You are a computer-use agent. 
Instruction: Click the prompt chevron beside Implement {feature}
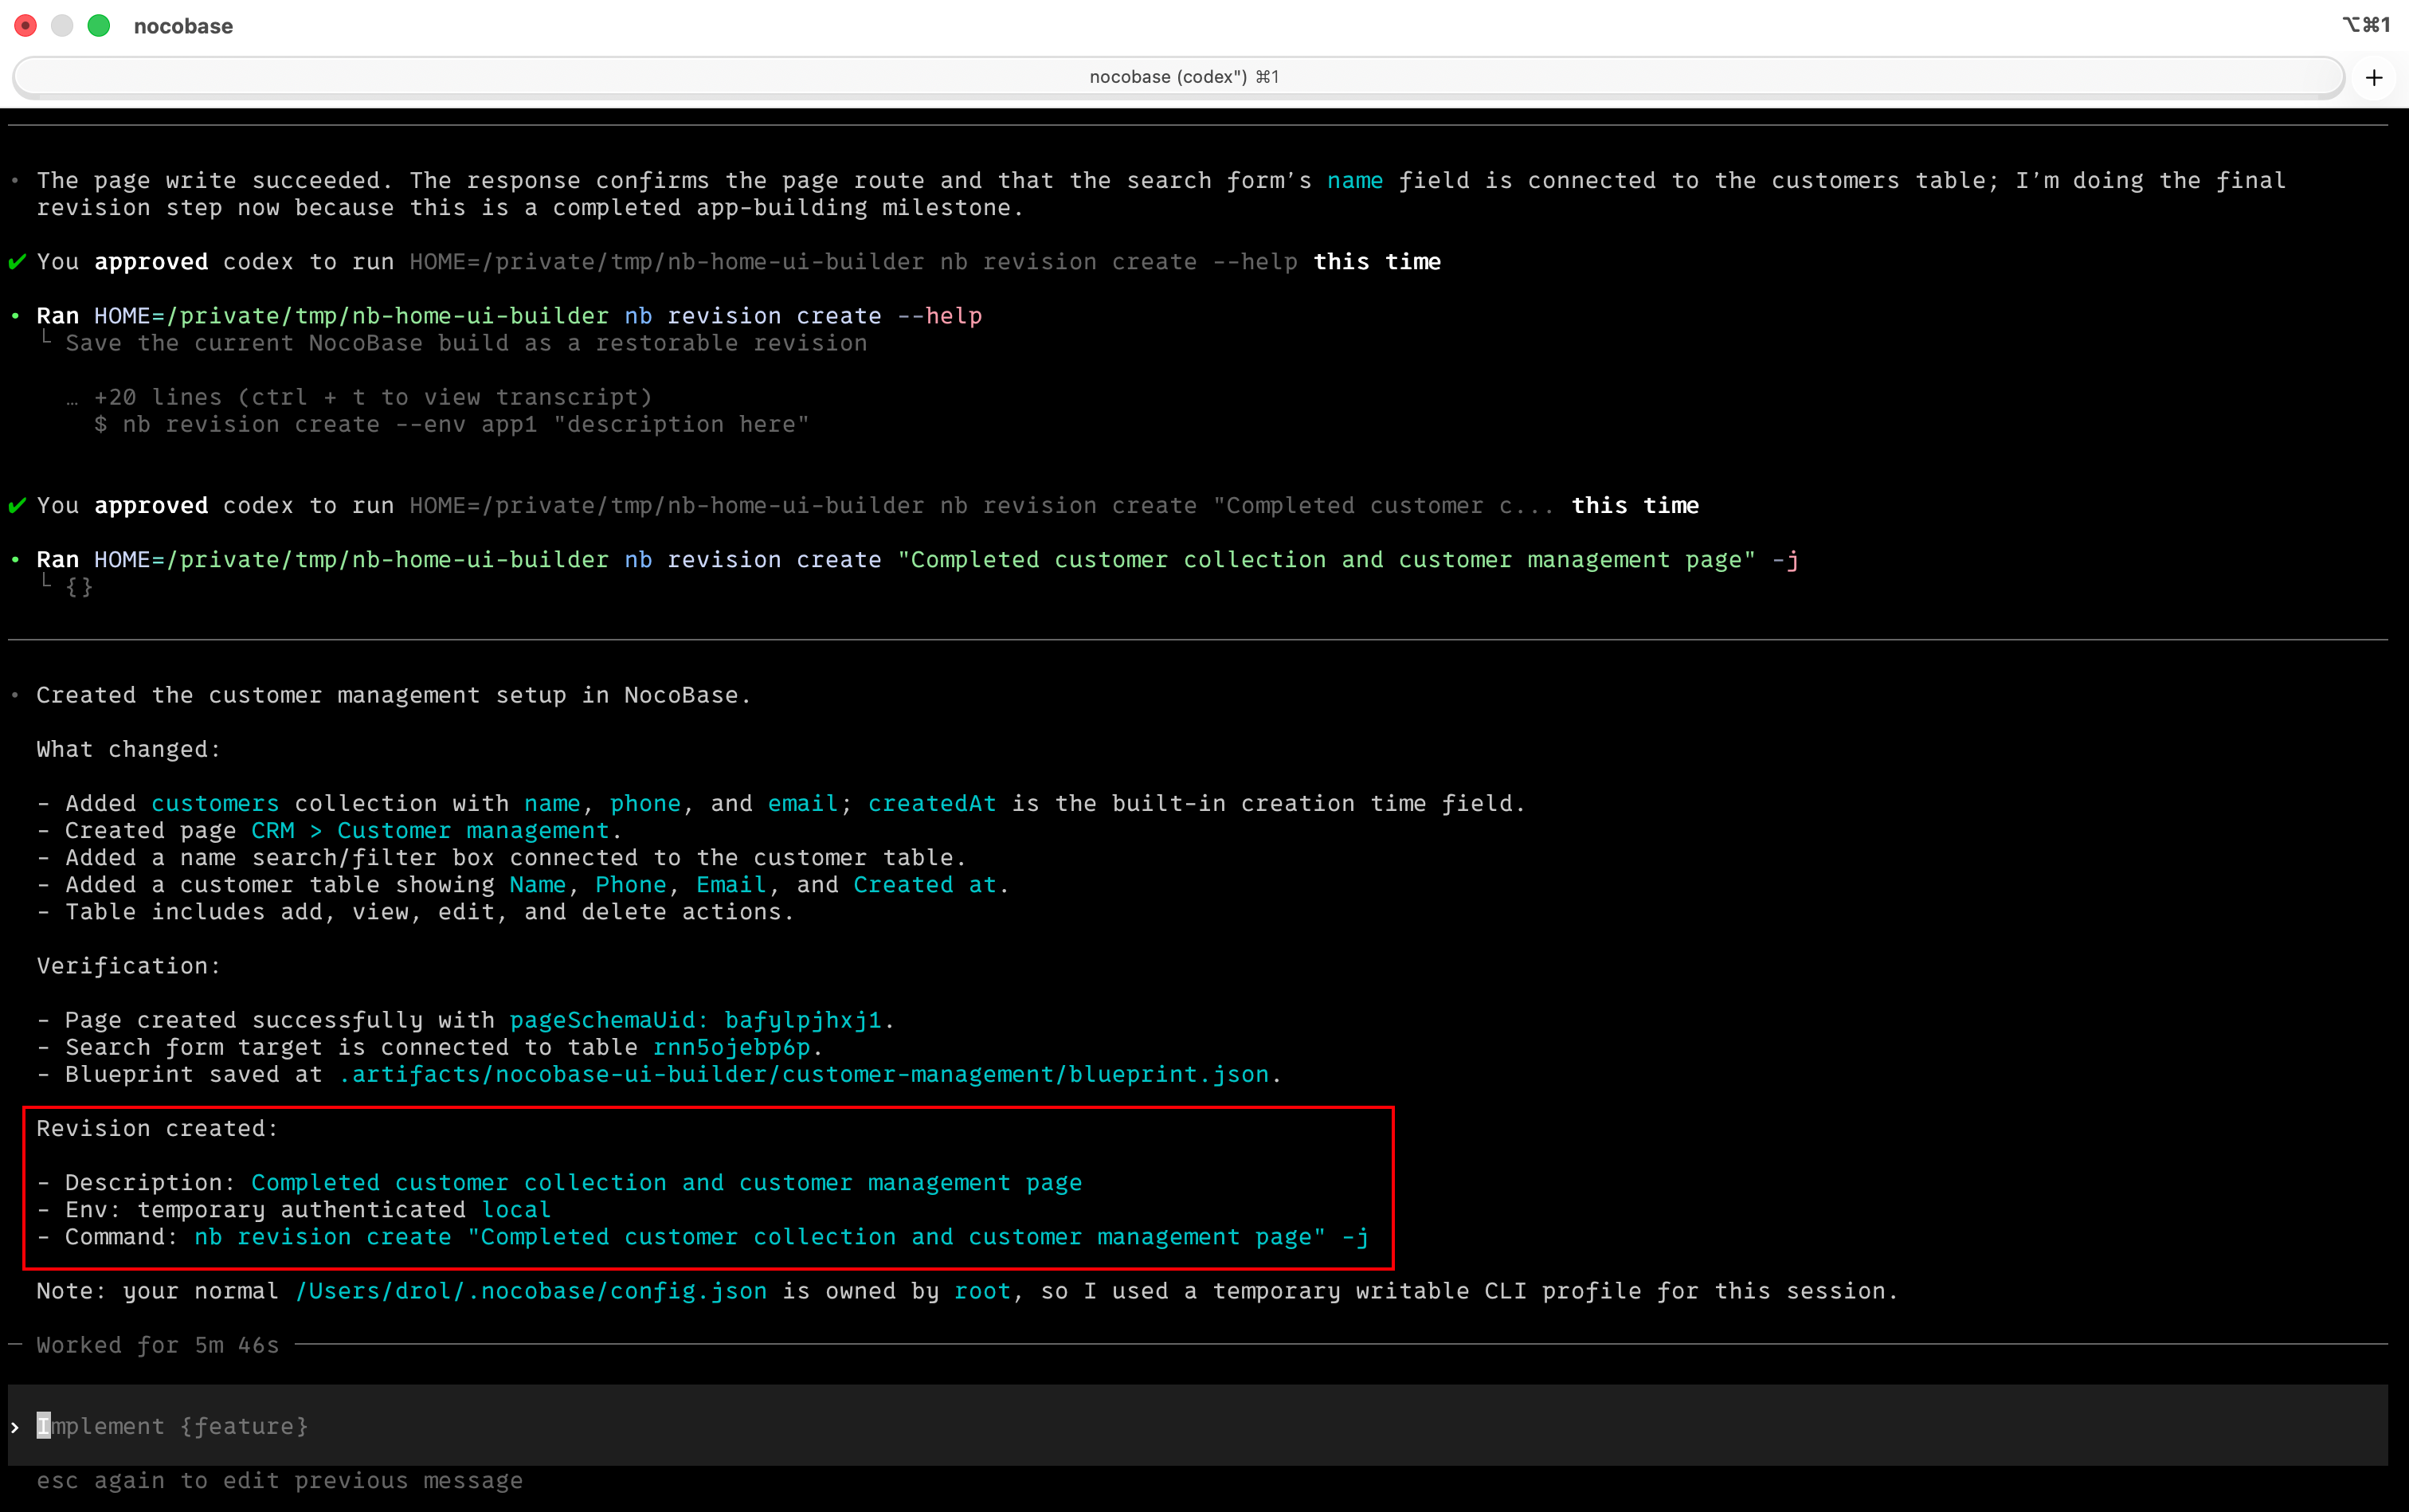pyautogui.click(x=15, y=1427)
